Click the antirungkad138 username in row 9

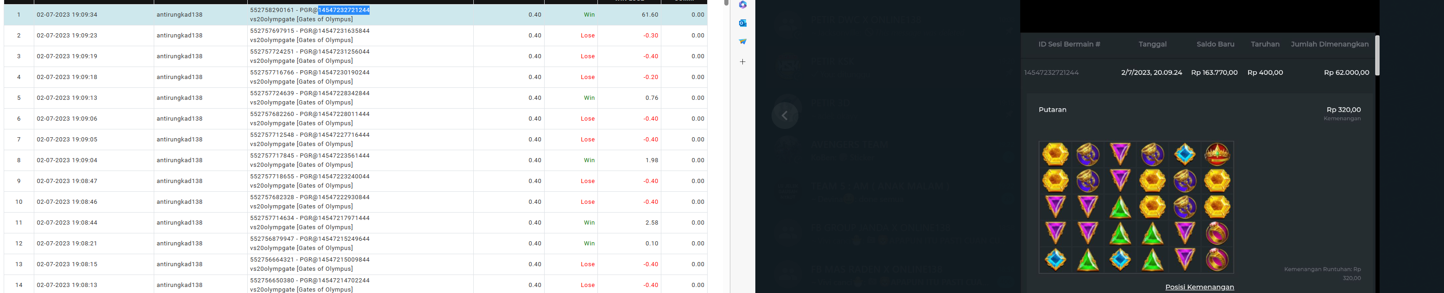[x=179, y=181]
